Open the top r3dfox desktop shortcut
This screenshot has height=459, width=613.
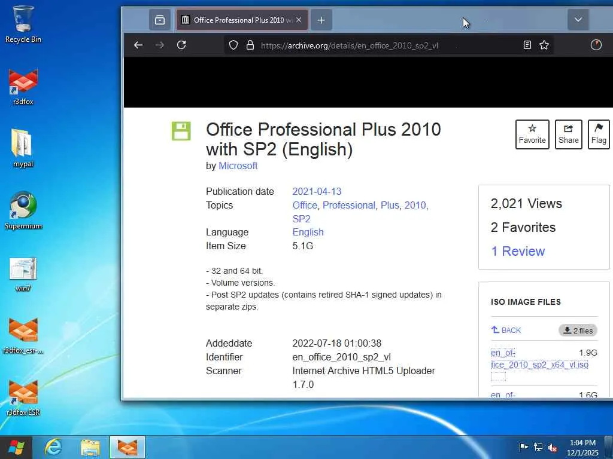(x=23, y=87)
